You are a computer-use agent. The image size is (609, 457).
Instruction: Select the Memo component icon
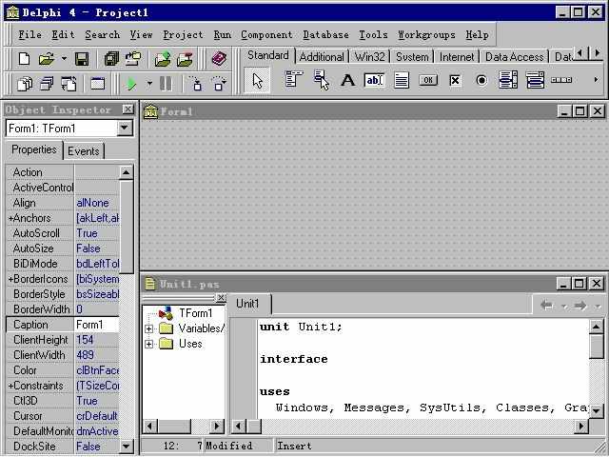pyautogui.click(x=402, y=80)
